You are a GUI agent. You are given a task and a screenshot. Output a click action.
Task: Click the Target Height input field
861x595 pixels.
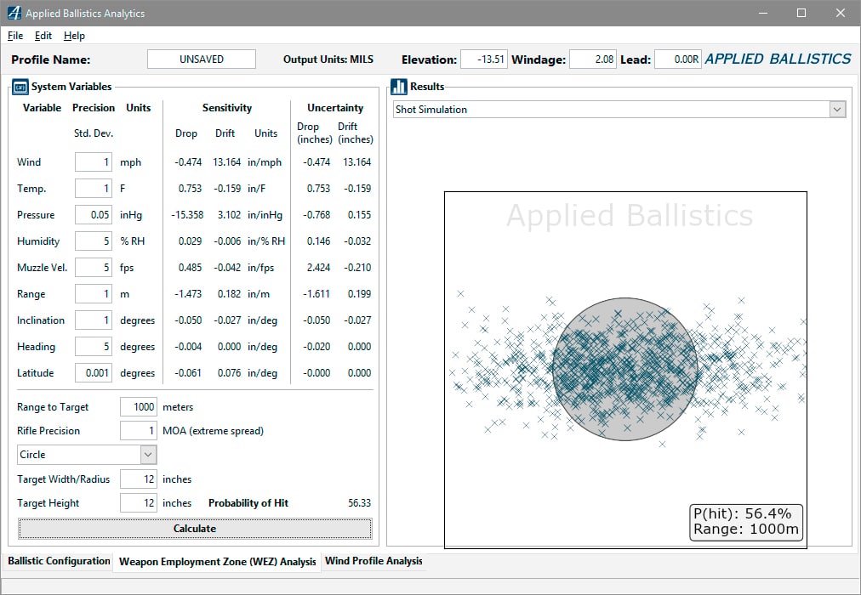139,503
